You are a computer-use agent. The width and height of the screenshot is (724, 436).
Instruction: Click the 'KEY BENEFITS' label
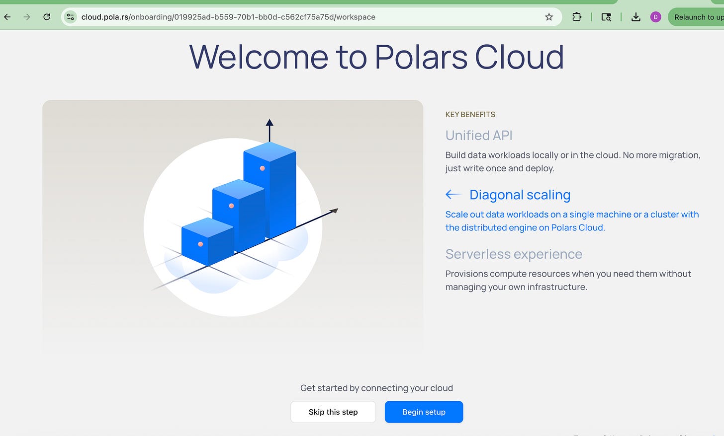[470, 115]
